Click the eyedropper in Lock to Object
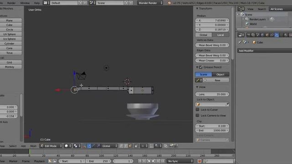The height and width of the screenshot is (164, 292). tap(227, 104)
